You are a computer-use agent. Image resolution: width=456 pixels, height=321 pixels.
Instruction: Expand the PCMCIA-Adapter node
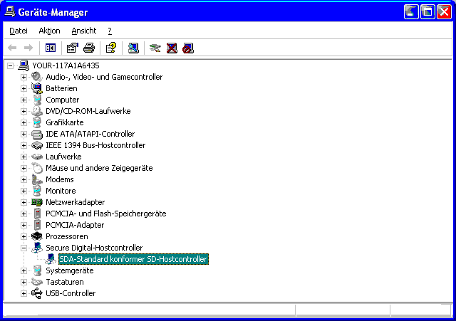point(24,225)
